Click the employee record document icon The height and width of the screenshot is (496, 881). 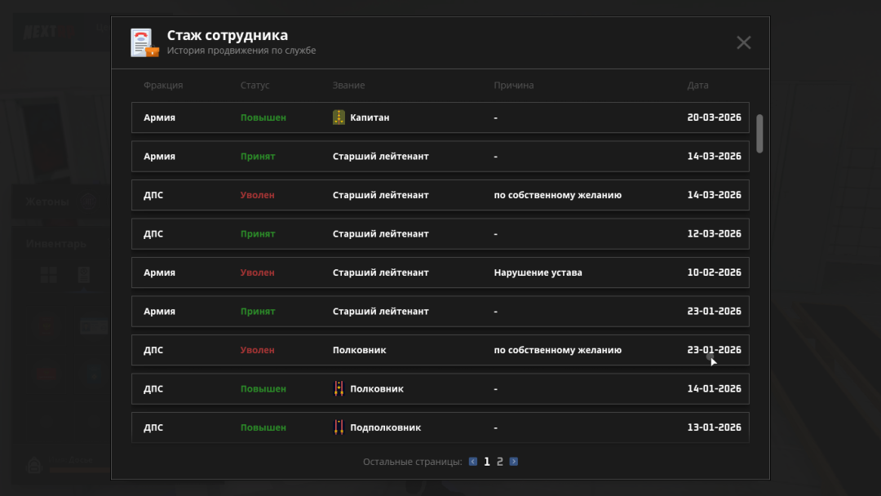pos(145,42)
